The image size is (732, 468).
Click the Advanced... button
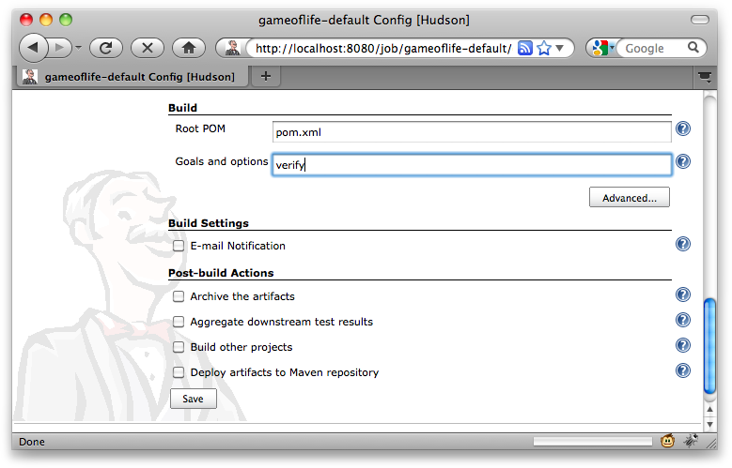pyautogui.click(x=630, y=197)
